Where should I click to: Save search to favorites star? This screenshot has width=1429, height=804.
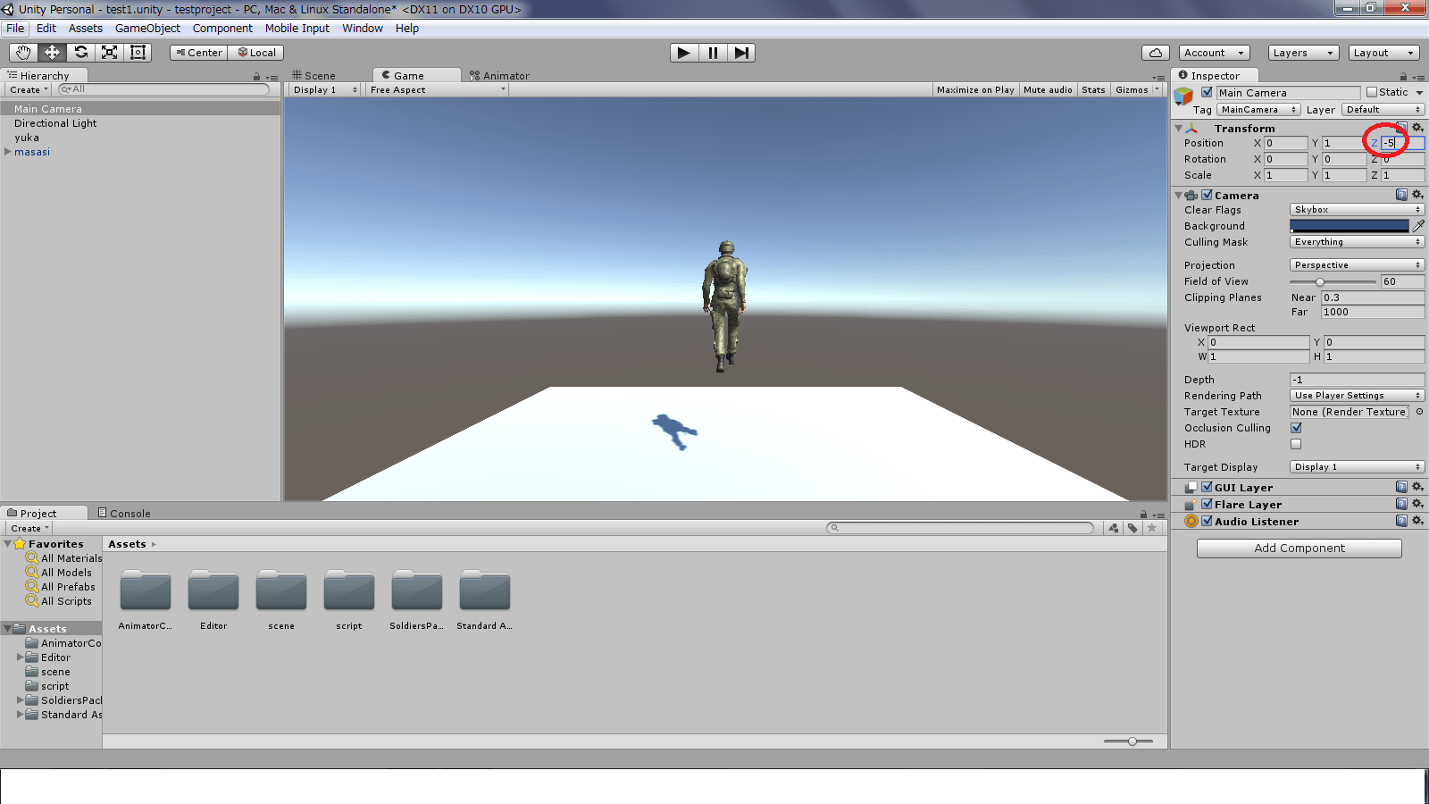pyautogui.click(x=1152, y=528)
